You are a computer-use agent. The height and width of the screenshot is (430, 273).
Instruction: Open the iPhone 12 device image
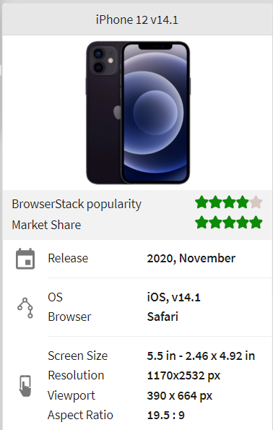138,113
